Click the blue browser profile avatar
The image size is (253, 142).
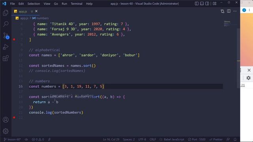pos(244,10)
